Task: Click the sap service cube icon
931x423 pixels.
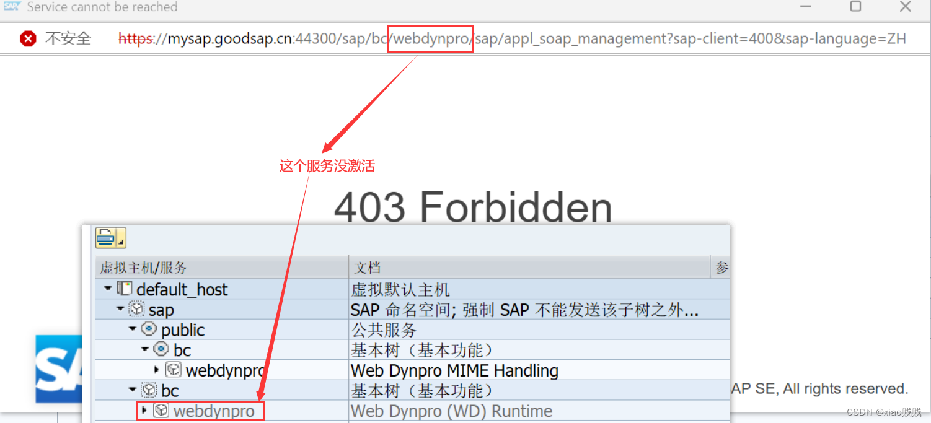Action: tap(136, 309)
